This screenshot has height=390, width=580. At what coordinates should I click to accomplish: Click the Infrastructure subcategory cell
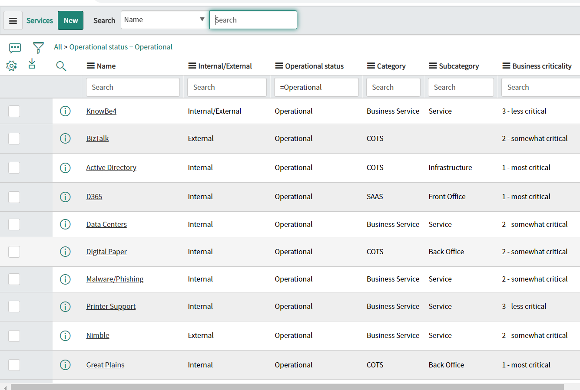[x=450, y=167]
